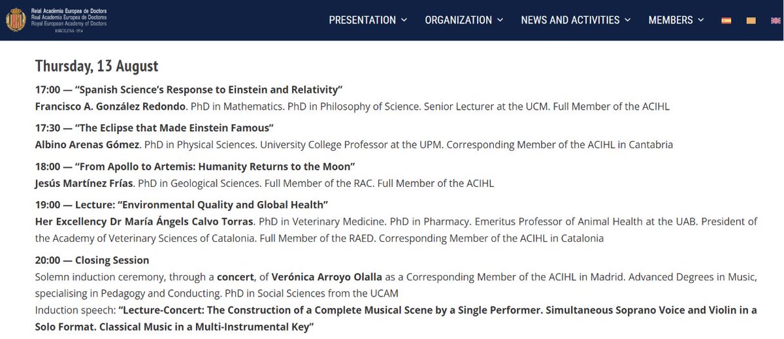Screen dimensions: 784x339
Task: Switch language using the Spanish flag icon
Action: [726, 20]
